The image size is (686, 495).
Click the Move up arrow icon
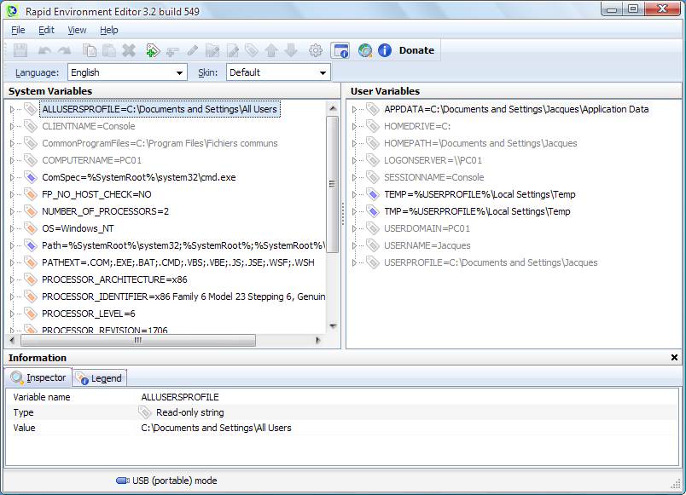pyautogui.click(x=271, y=50)
